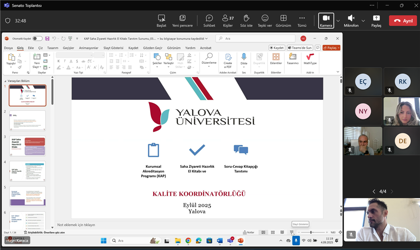The image size is (420, 250).
Task: Click the orange Paylaş button in PowerPoint
Action: pyautogui.click(x=331, y=47)
